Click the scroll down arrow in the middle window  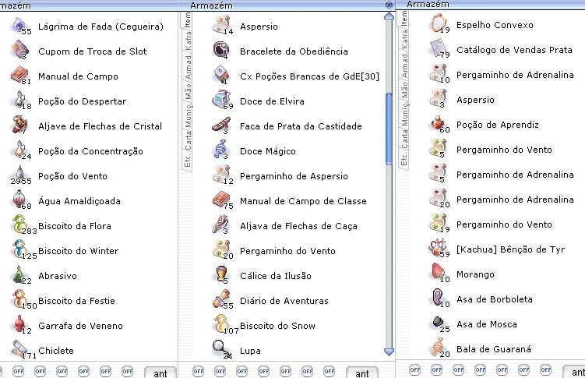coord(389,352)
